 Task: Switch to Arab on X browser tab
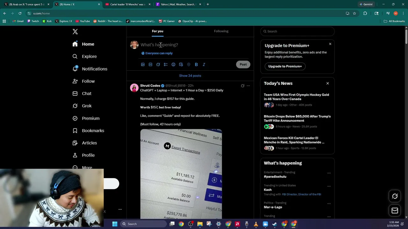[x=26, y=4]
